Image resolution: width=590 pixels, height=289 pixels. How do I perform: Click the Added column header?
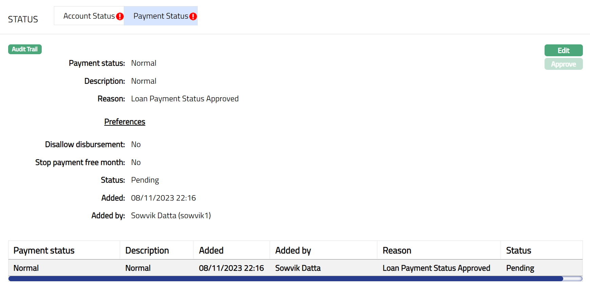pyautogui.click(x=211, y=250)
